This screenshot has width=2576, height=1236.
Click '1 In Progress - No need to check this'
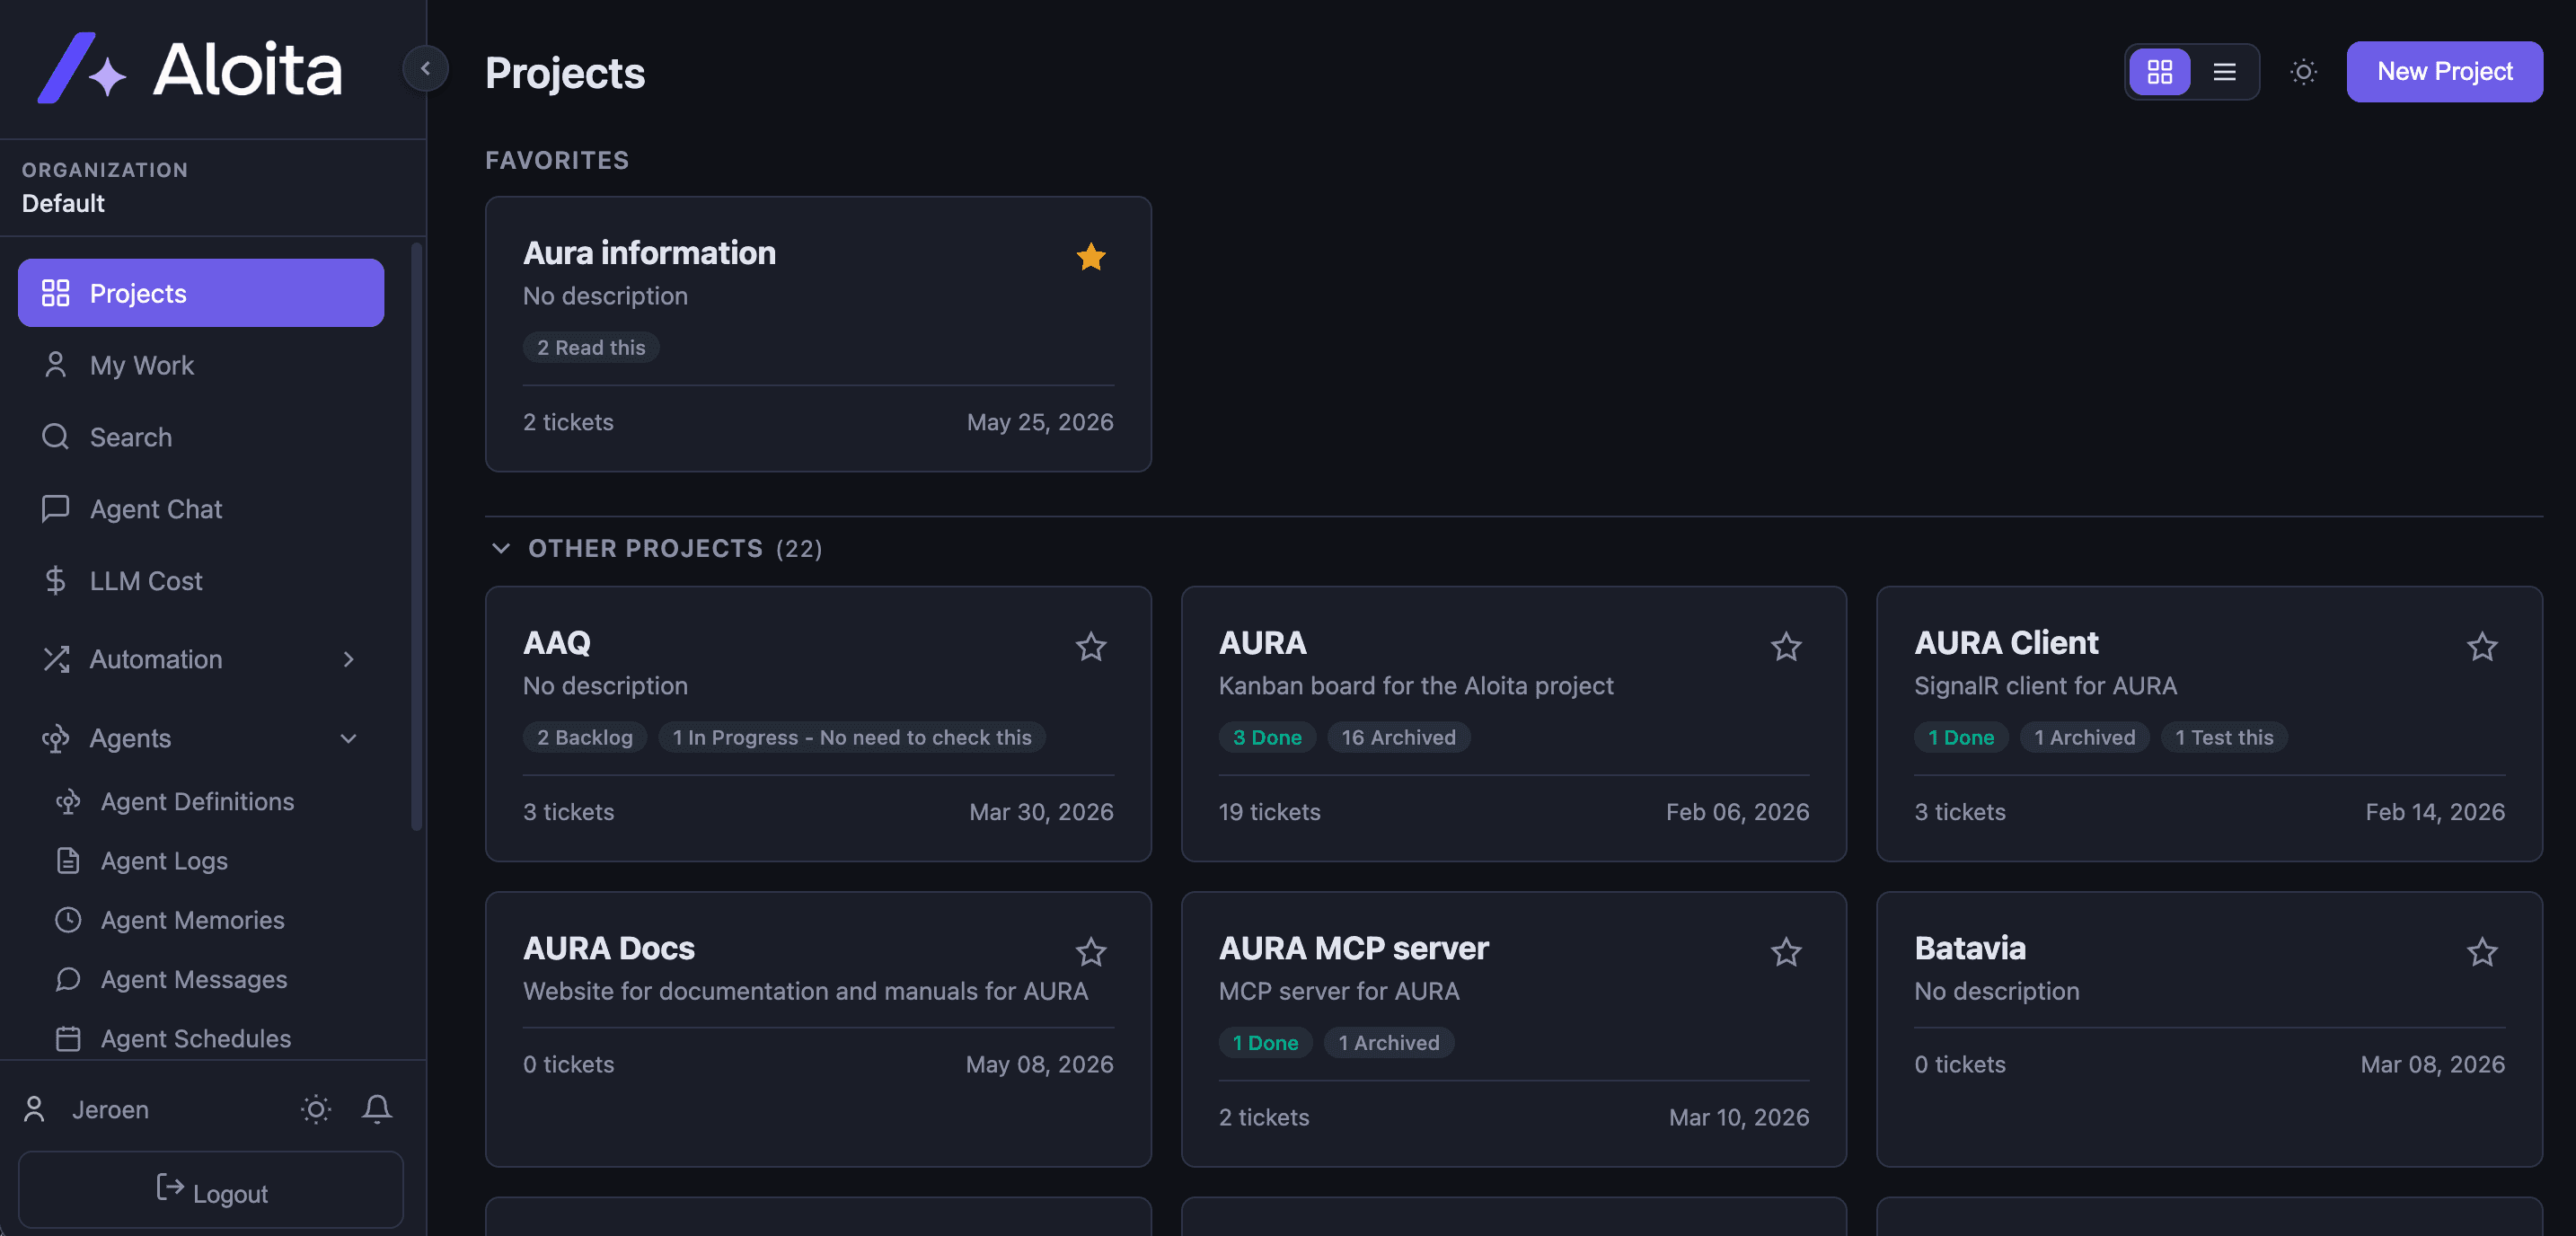point(852,738)
